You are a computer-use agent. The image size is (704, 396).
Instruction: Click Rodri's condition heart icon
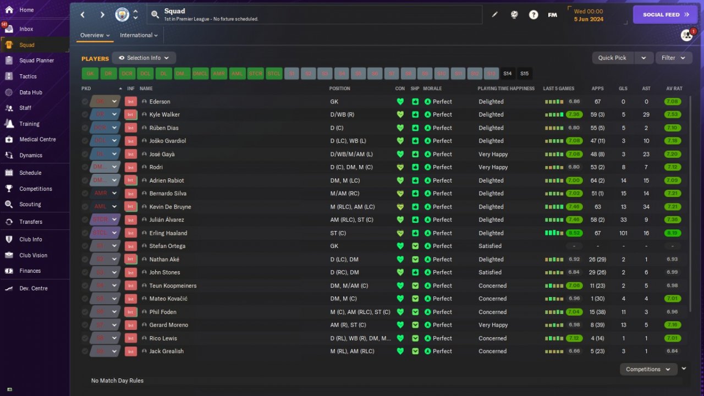pos(400,167)
